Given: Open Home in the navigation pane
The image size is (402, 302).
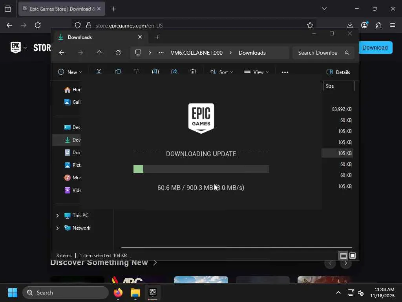Looking at the screenshot, I should click(x=72, y=90).
